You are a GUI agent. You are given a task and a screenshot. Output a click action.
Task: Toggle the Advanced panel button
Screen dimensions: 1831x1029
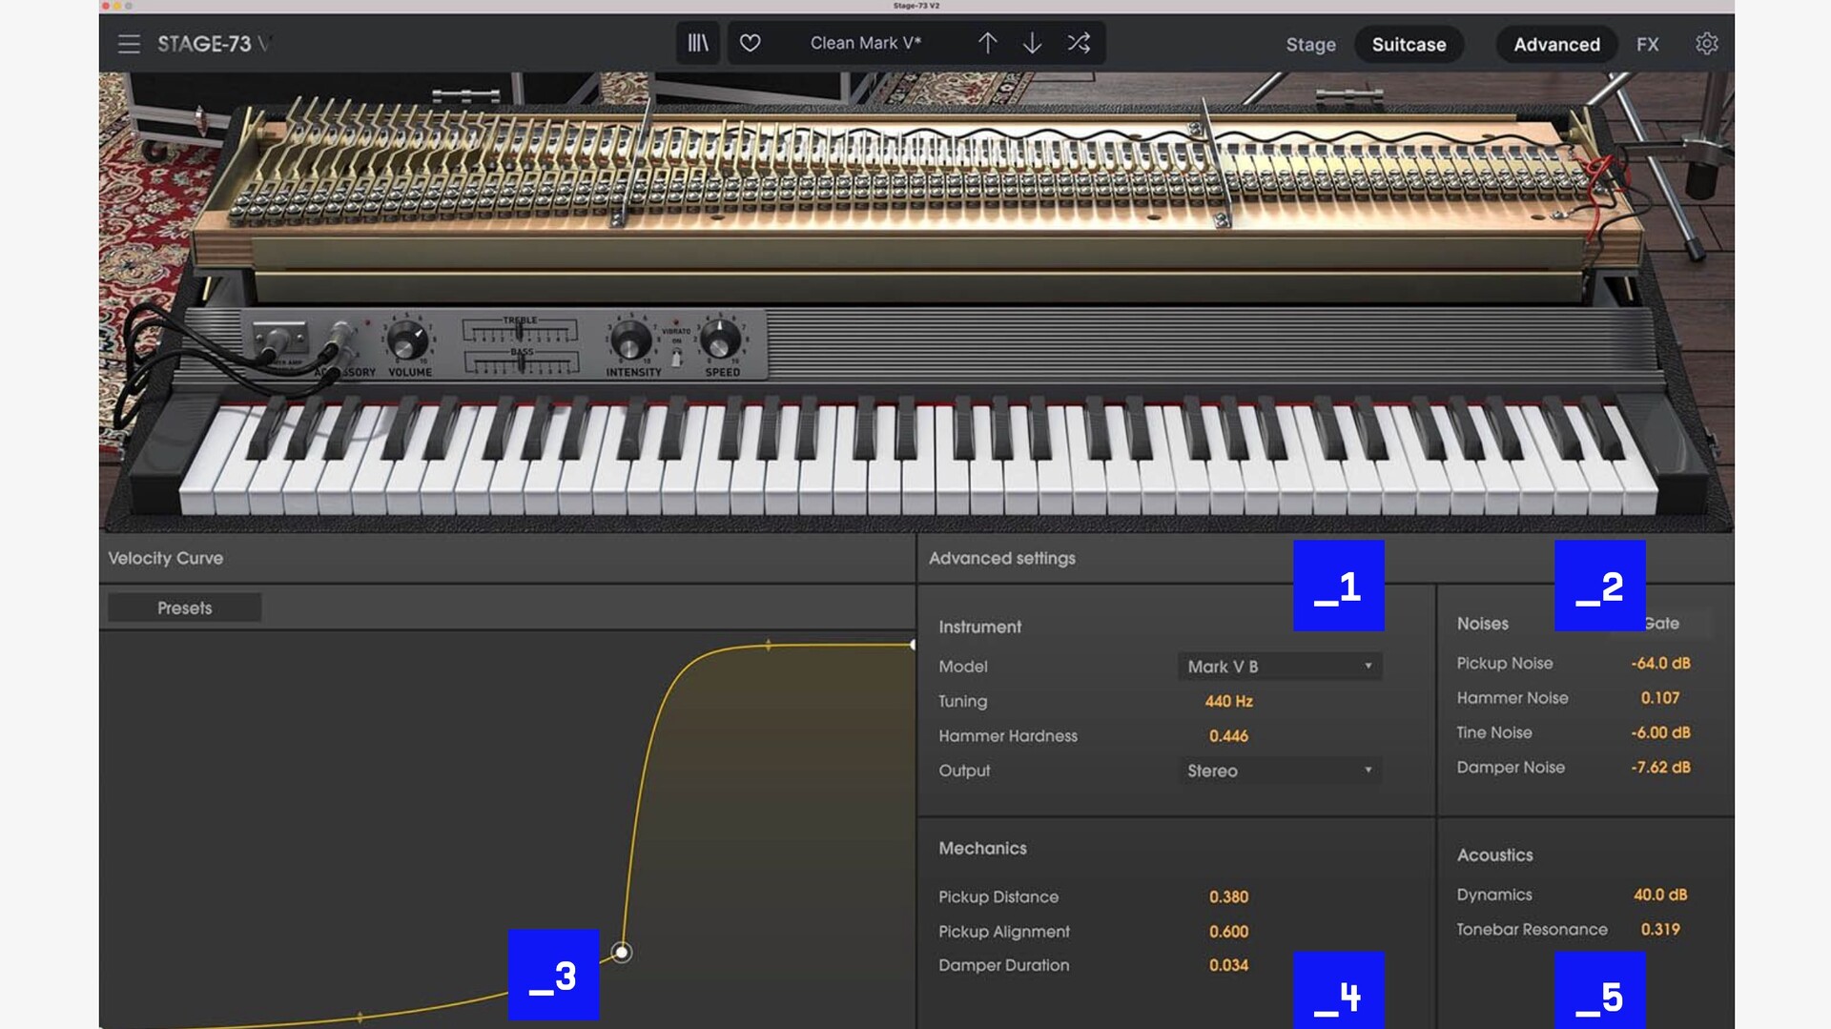(1556, 45)
